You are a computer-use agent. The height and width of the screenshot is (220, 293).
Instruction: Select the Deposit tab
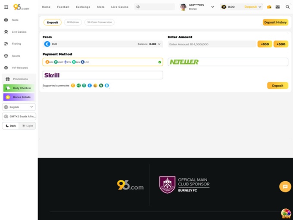(53, 22)
